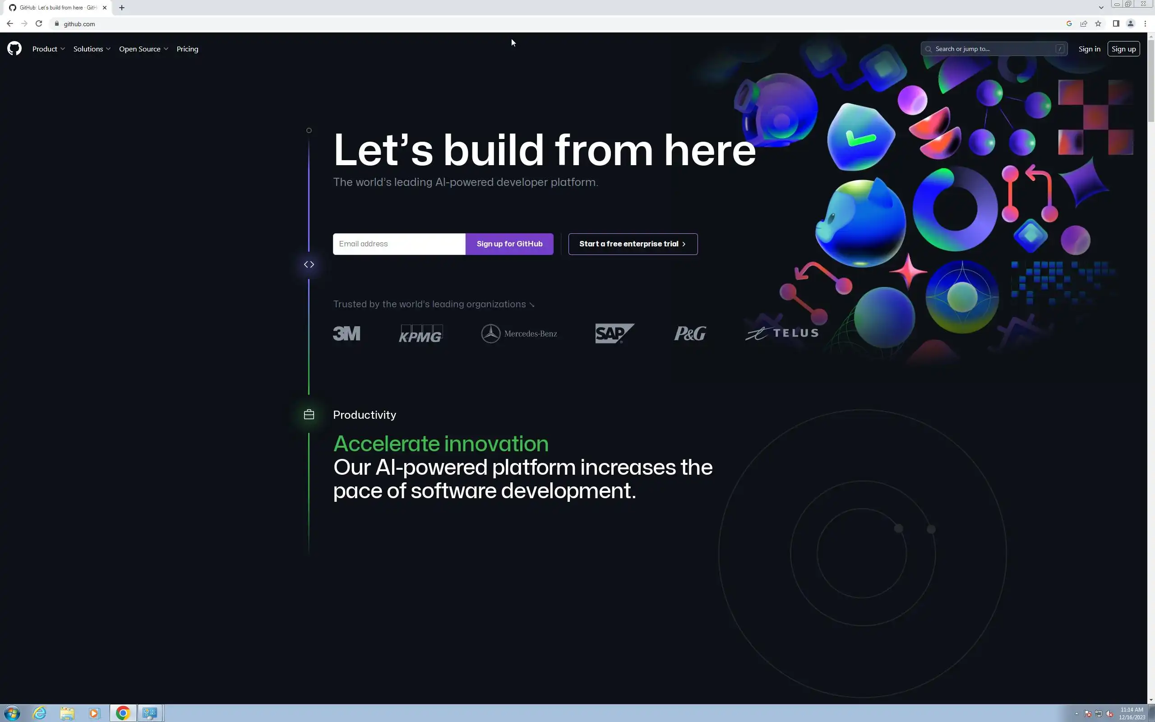The height and width of the screenshot is (722, 1155).
Task: Click Sign up for GitHub button
Action: 509,244
